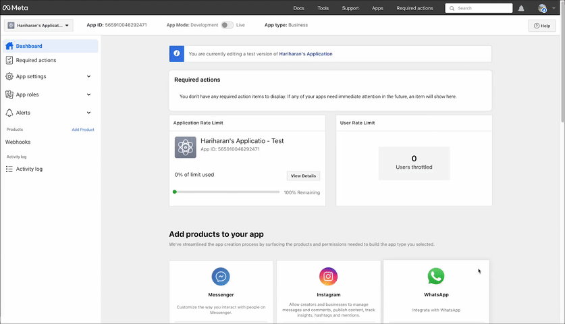Open Tools in the top menu

(323, 8)
